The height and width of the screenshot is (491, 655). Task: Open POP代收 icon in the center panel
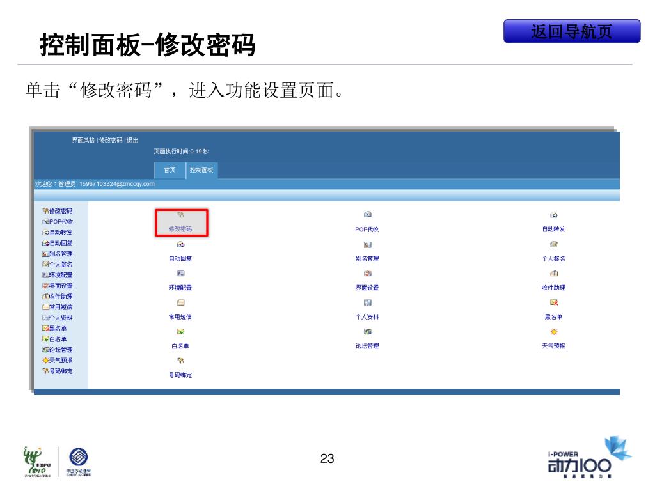(368, 215)
